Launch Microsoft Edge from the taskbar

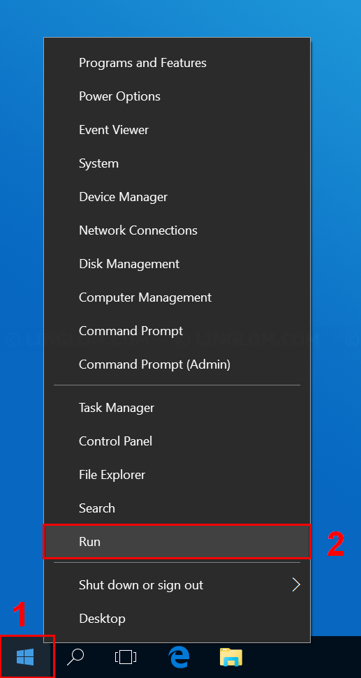(x=179, y=658)
